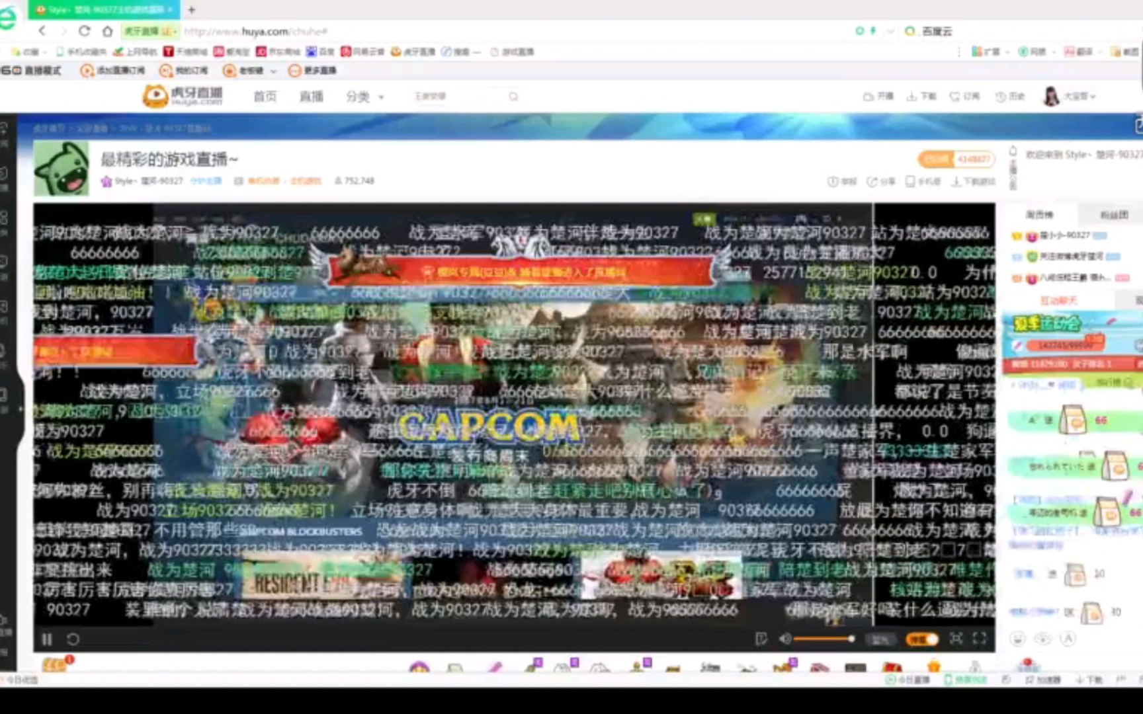Viewport: 1143px width, 714px height.
Task: Open the chat emoji picker
Action: click(1017, 639)
